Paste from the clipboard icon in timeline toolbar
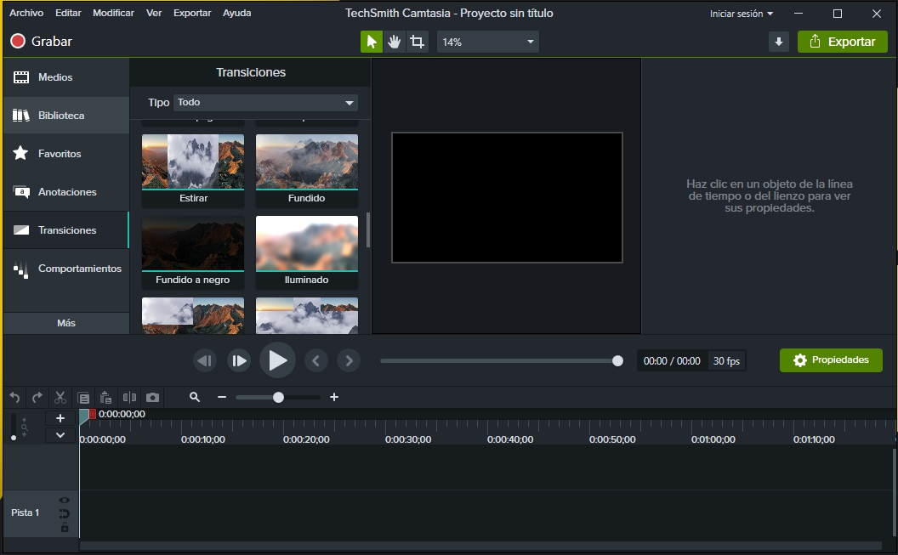898x555 pixels. [106, 397]
